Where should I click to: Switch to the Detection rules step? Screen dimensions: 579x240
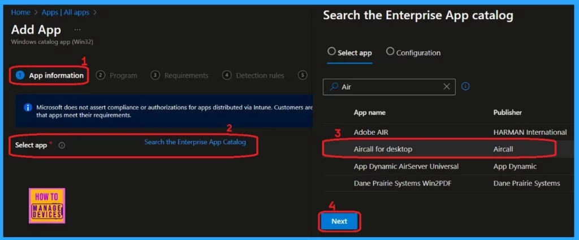click(253, 75)
